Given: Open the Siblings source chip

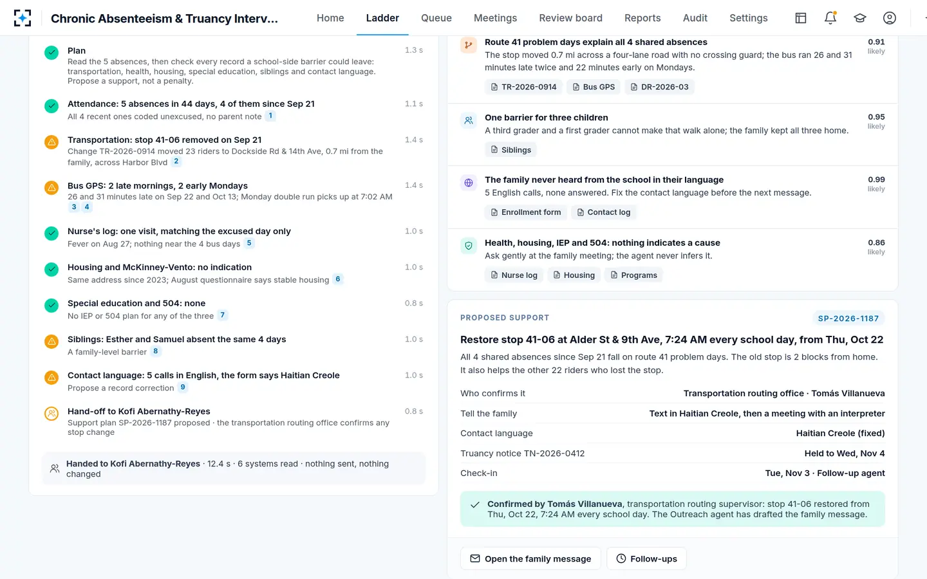Looking at the screenshot, I should (x=511, y=150).
